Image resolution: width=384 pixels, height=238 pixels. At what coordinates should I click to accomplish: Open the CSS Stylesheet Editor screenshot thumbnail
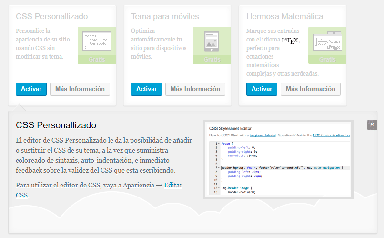[x=278, y=160]
